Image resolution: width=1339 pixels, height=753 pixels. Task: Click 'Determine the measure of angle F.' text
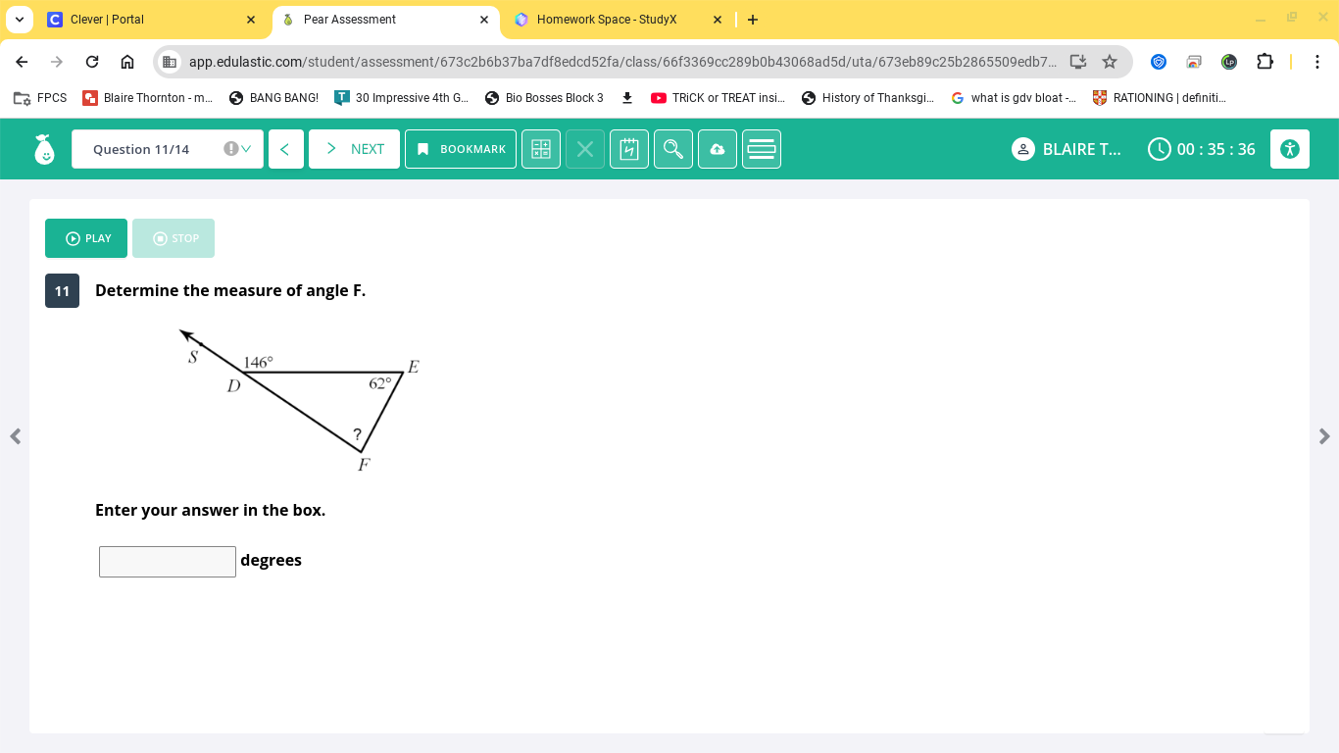click(x=230, y=290)
